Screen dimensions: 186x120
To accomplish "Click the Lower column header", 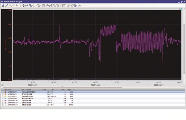I will [63, 90].
